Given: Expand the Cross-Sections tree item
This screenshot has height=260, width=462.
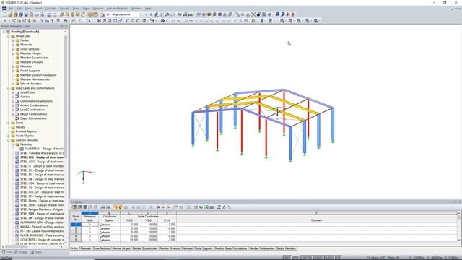Looking at the screenshot, I should pyautogui.click(x=13, y=49).
